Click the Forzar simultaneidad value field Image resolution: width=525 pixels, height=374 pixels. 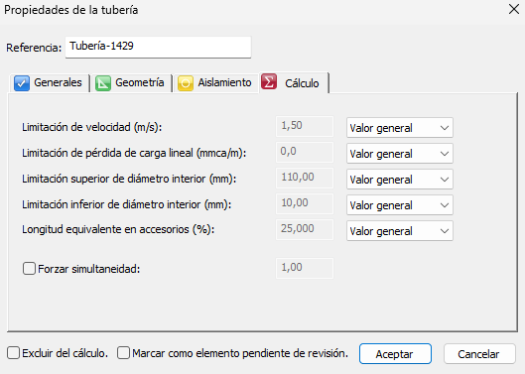305,268
